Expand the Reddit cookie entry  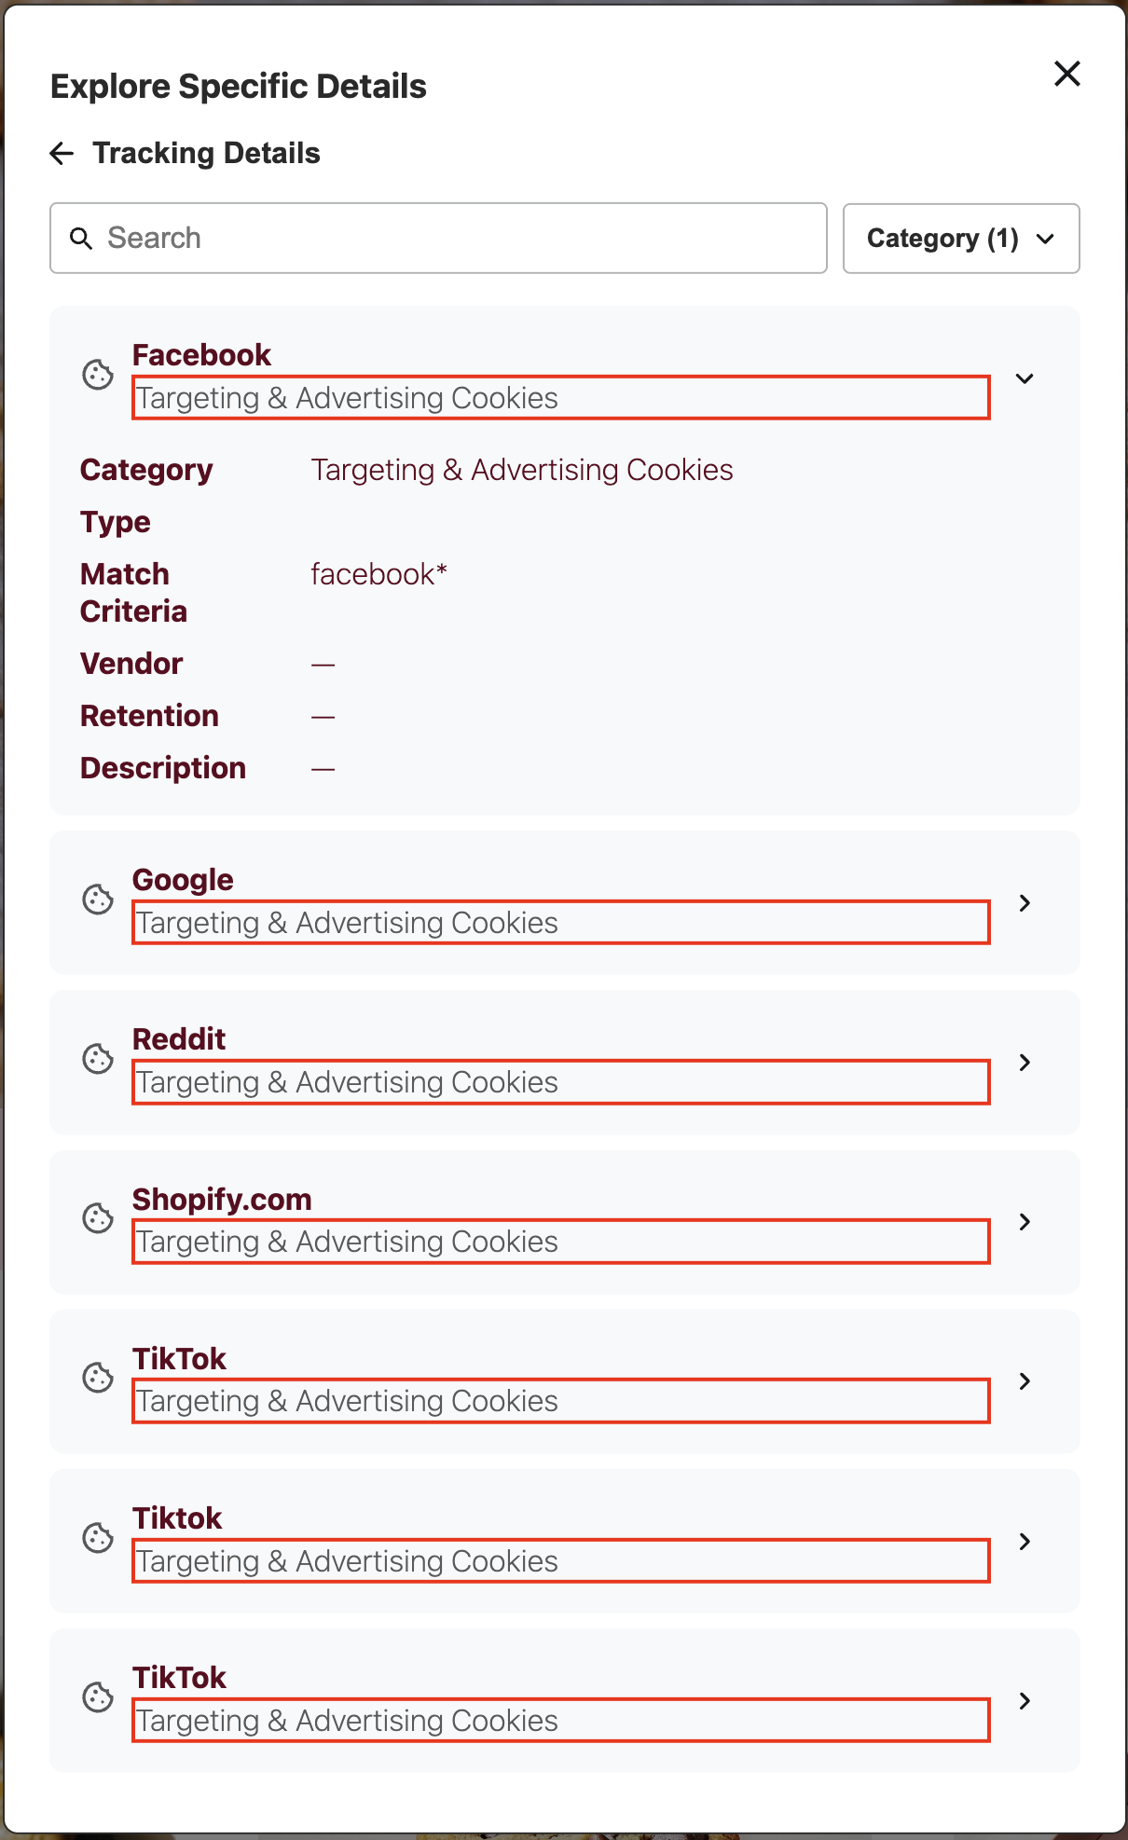click(x=1025, y=1062)
